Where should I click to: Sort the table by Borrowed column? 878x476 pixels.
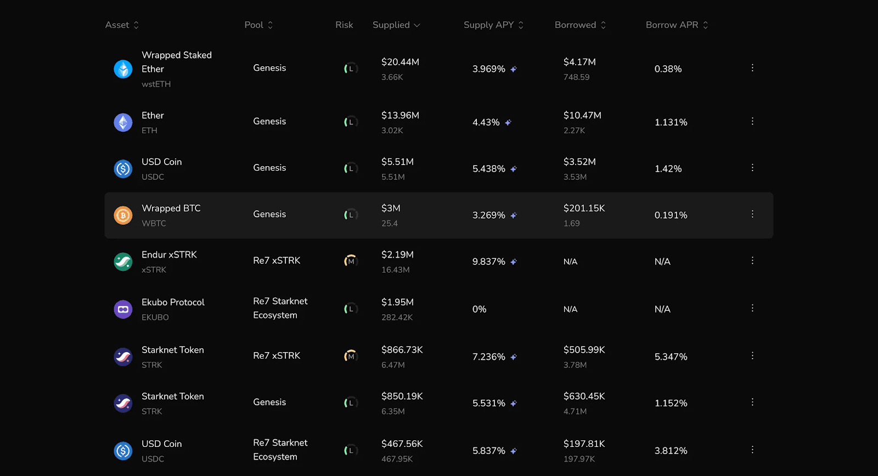click(x=581, y=25)
